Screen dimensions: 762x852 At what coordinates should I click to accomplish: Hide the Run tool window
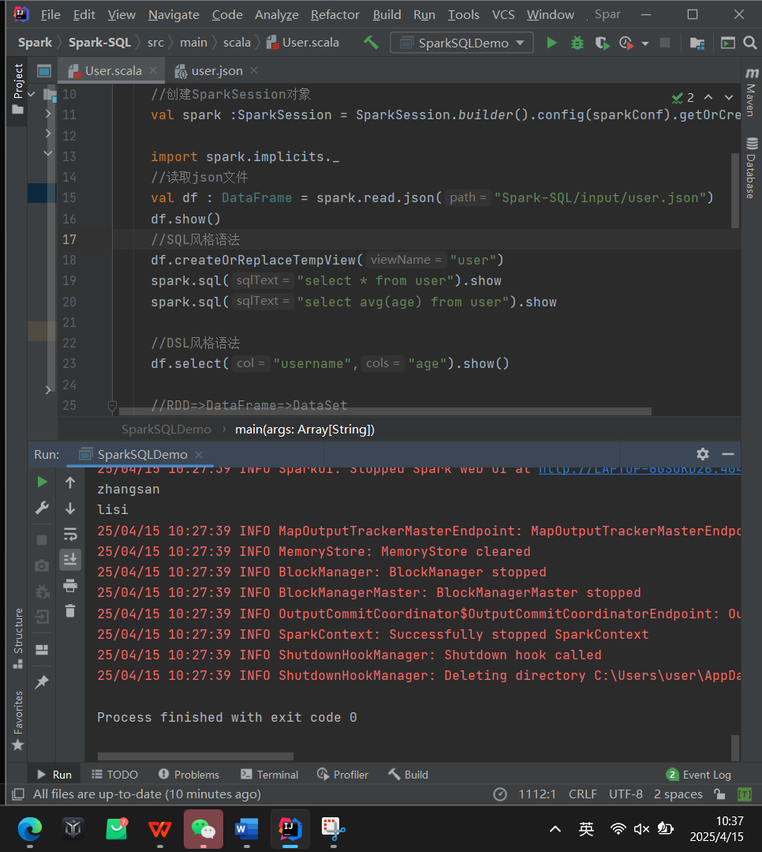pos(728,454)
